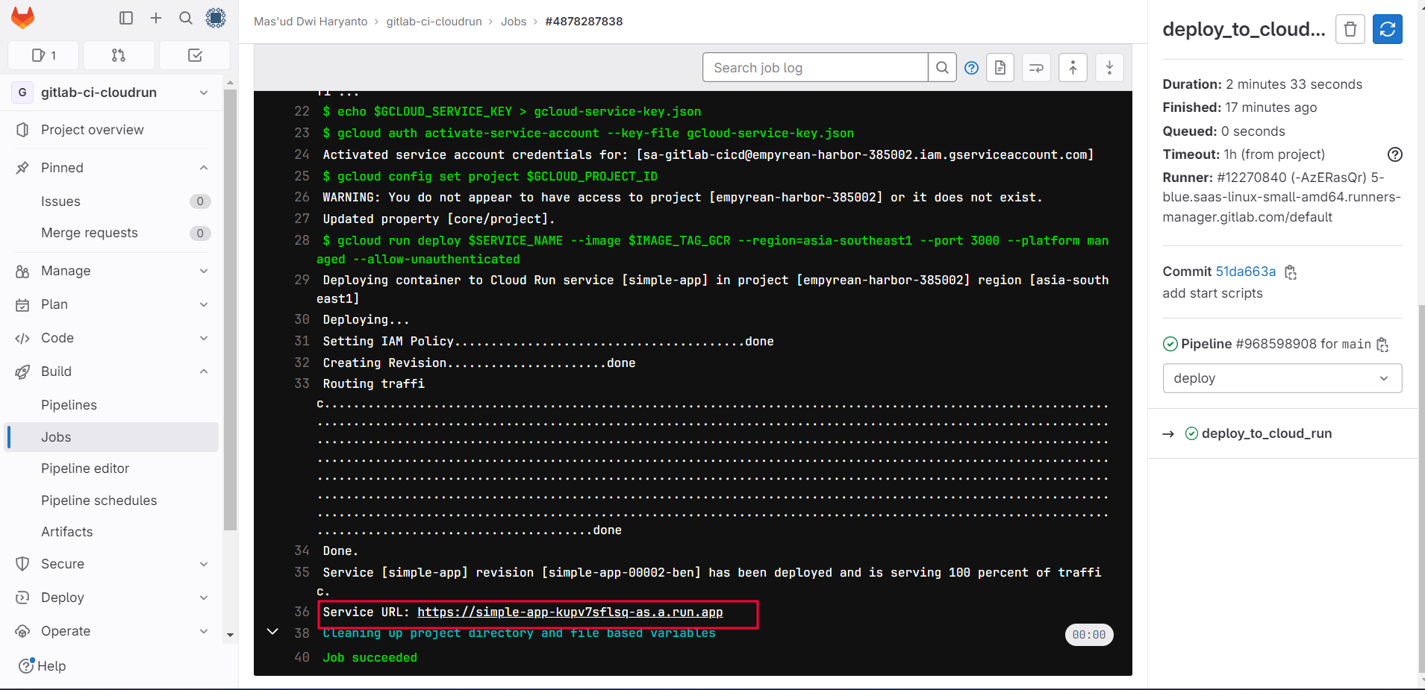The image size is (1425, 690).
Task: Erase job log with trash icon
Action: (1350, 29)
